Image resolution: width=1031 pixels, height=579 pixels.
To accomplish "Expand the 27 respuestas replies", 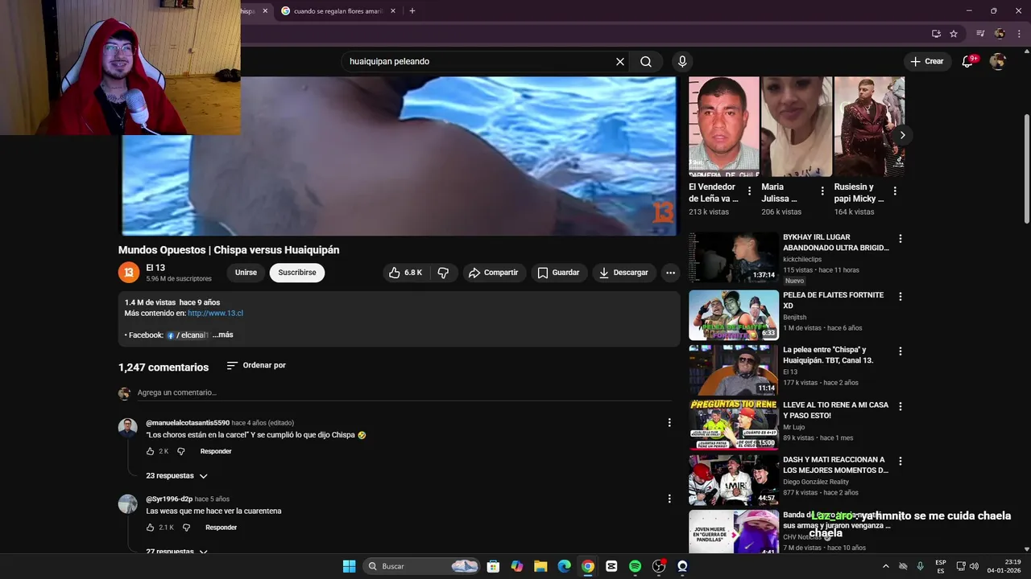I will point(176,552).
